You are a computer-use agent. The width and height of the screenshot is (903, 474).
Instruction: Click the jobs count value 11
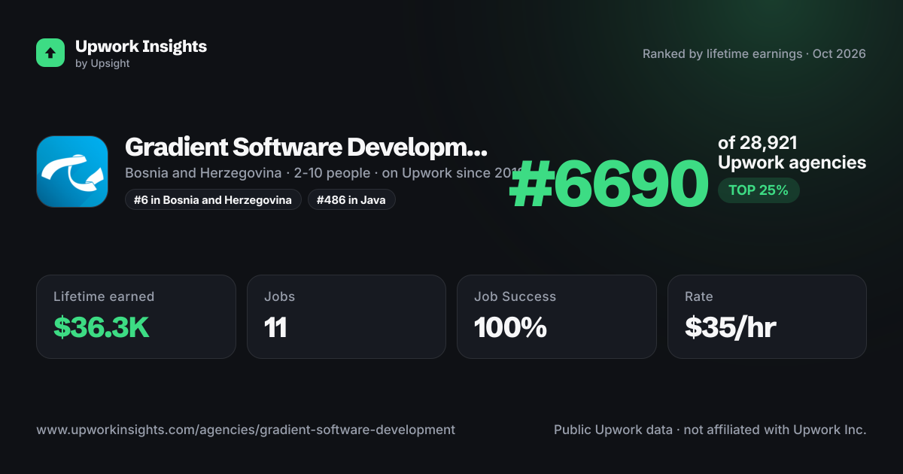point(275,327)
